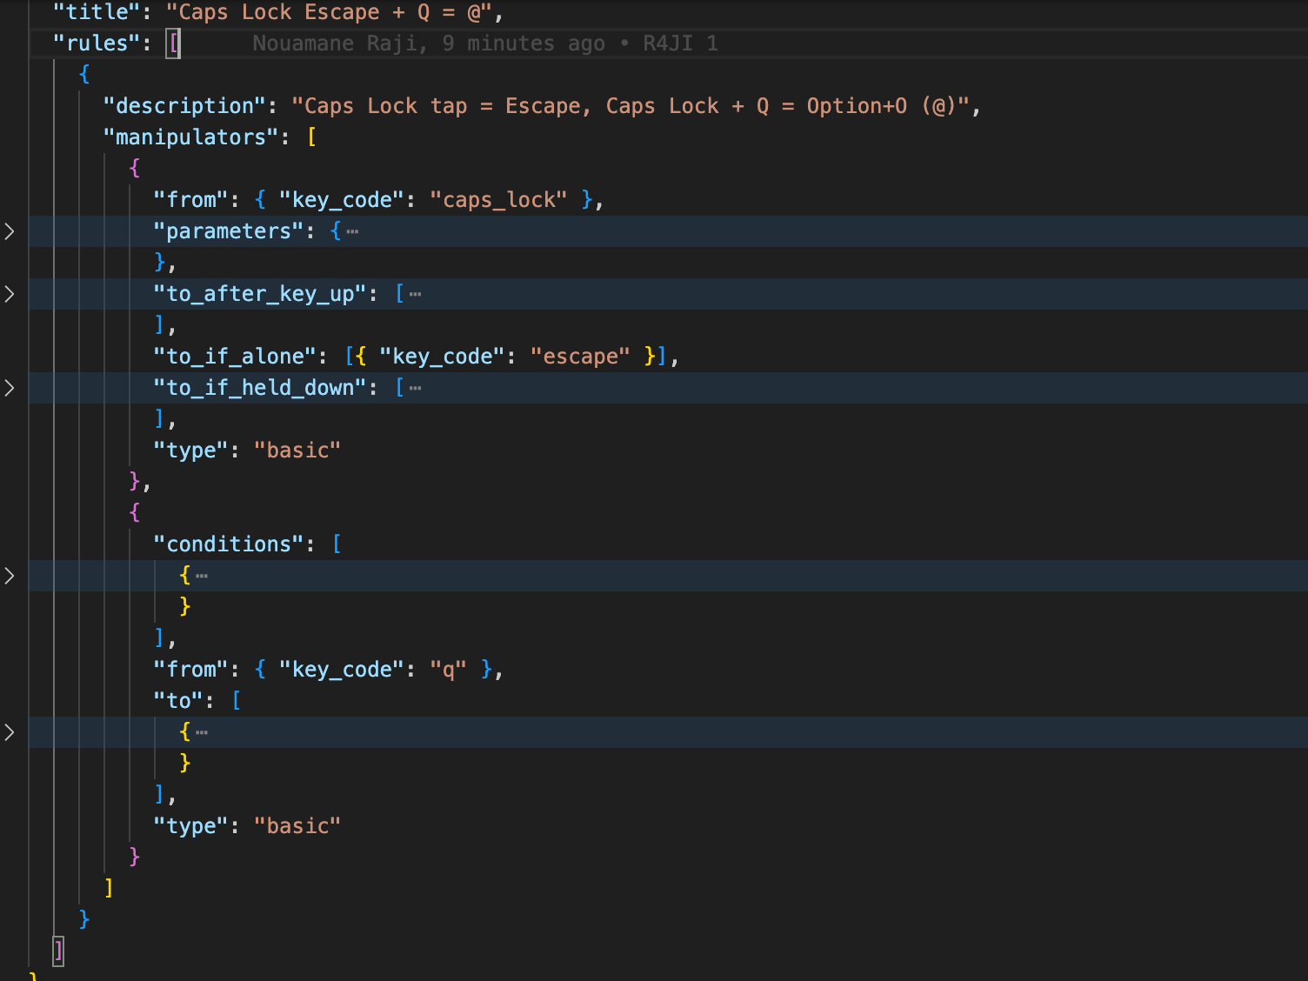Expand the folded "parameters" block chevron
1308x981 pixels.
[x=10, y=231]
